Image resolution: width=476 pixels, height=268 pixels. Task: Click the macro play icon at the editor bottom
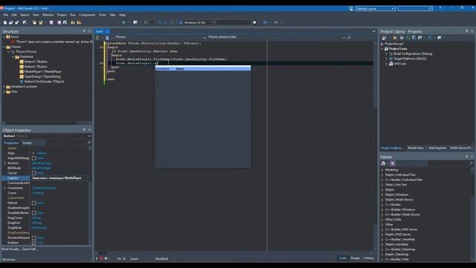pos(97,258)
